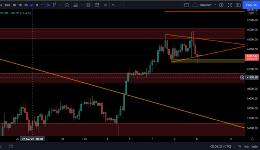Toggle log scale mode
This screenshot has height=150, width=260.
[x=247, y=146]
